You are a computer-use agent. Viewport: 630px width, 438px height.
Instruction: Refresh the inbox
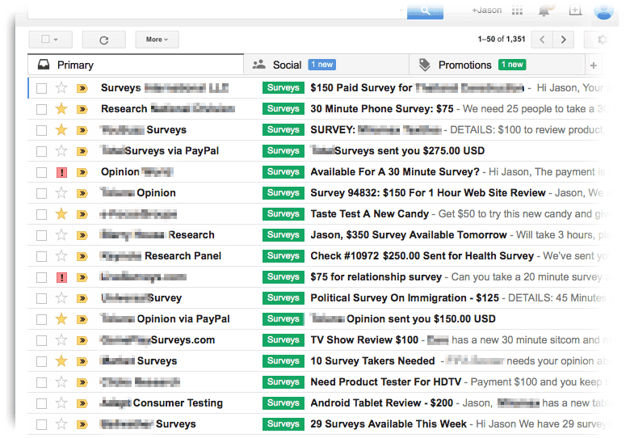[x=103, y=40]
